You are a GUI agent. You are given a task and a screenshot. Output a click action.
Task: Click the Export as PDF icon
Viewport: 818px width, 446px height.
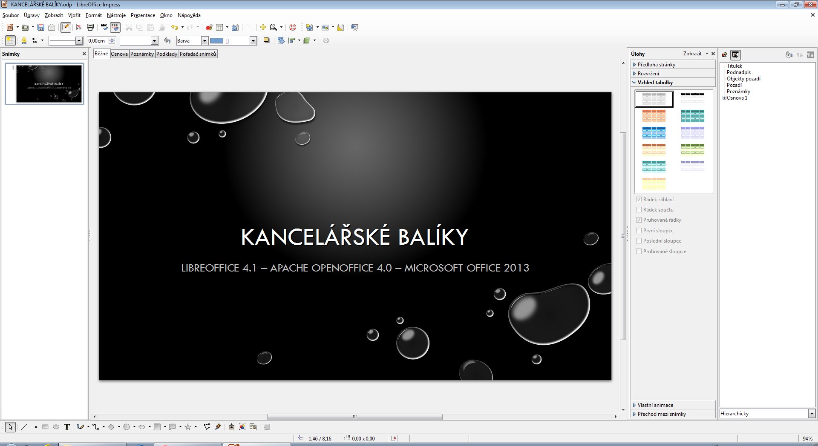pyautogui.click(x=79, y=27)
